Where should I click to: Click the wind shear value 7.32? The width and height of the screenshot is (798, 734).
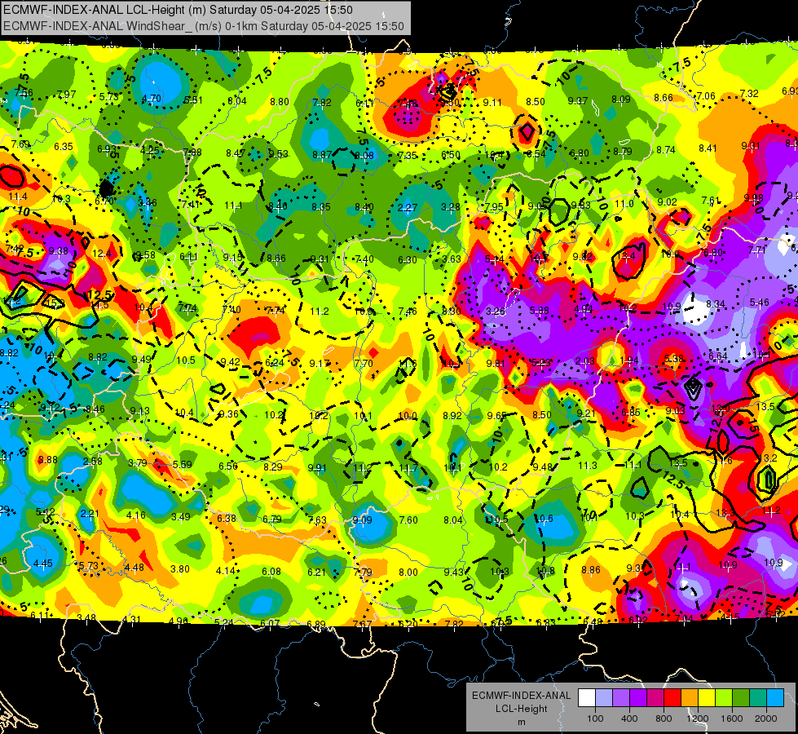[749, 93]
